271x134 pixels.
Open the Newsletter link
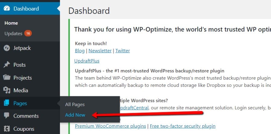tap(100, 51)
